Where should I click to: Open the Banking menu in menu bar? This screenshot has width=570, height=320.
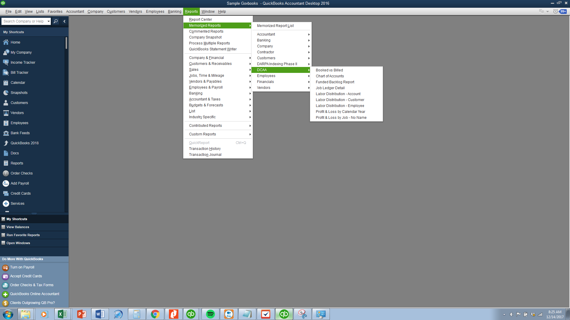175,12
